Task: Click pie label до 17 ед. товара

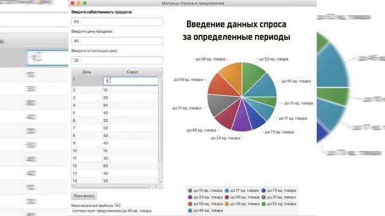Action: click(x=293, y=118)
